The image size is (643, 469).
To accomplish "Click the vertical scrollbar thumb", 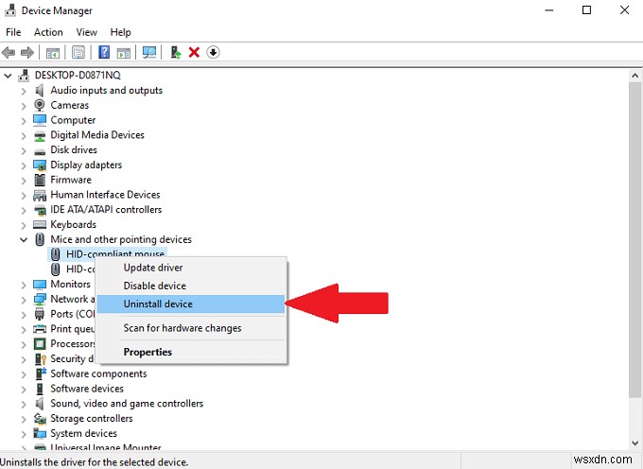I will point(635,240).
